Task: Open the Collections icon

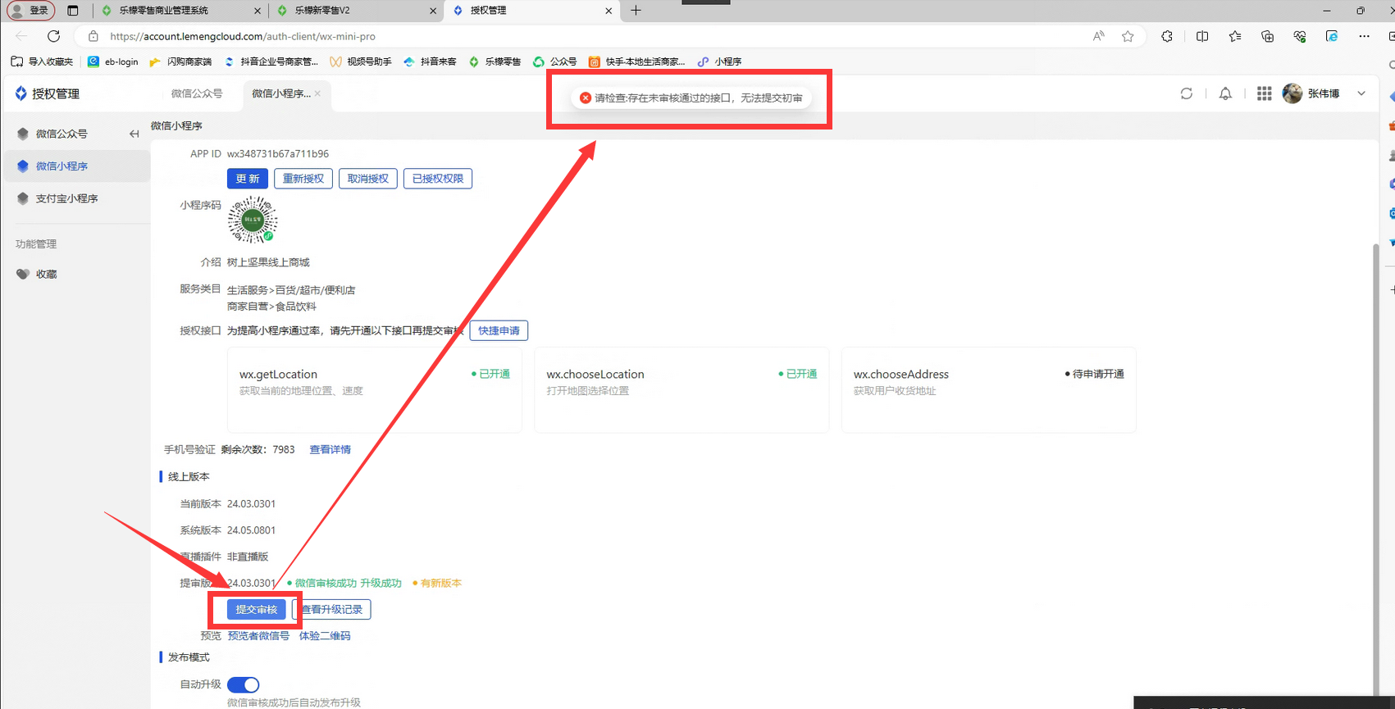Action: pyautogui.click(x=1267, y=36)
